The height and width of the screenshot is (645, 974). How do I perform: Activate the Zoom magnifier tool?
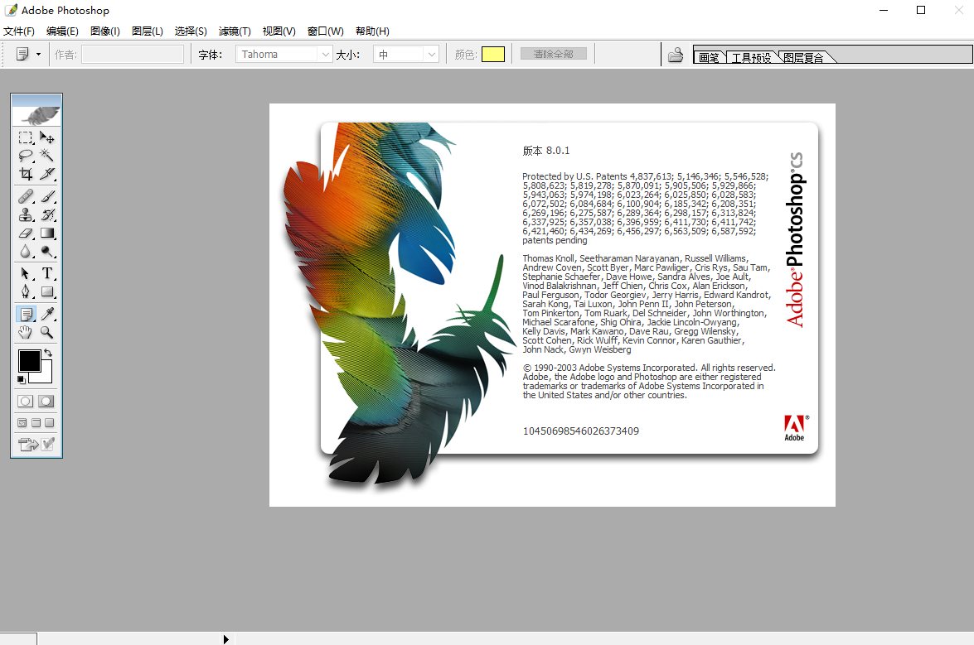pyautogui.click(x=47, y=333)
